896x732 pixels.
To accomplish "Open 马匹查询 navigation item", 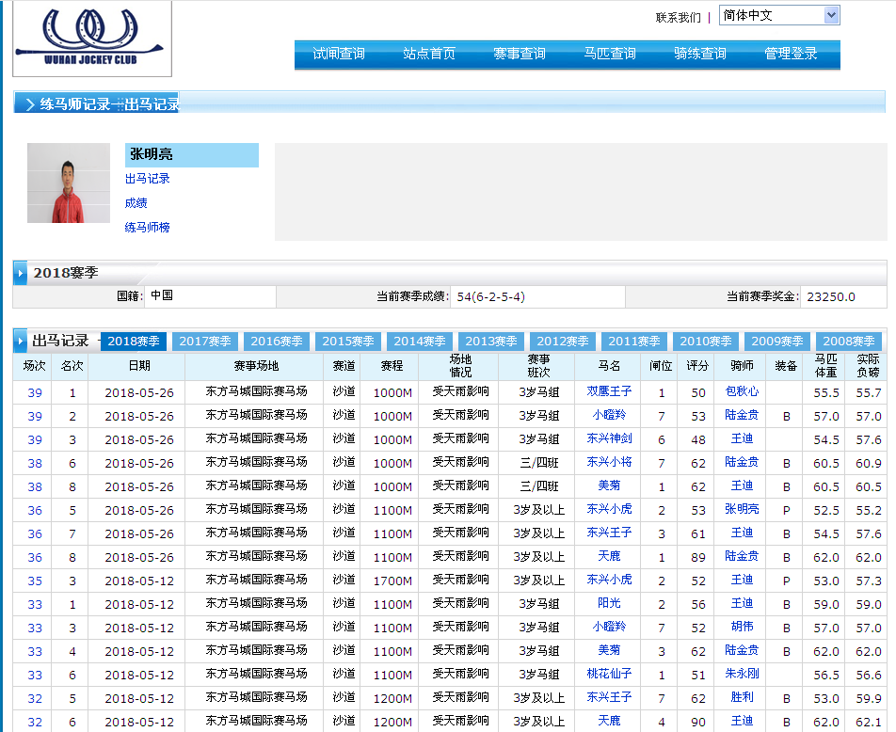I will [610, 54].
